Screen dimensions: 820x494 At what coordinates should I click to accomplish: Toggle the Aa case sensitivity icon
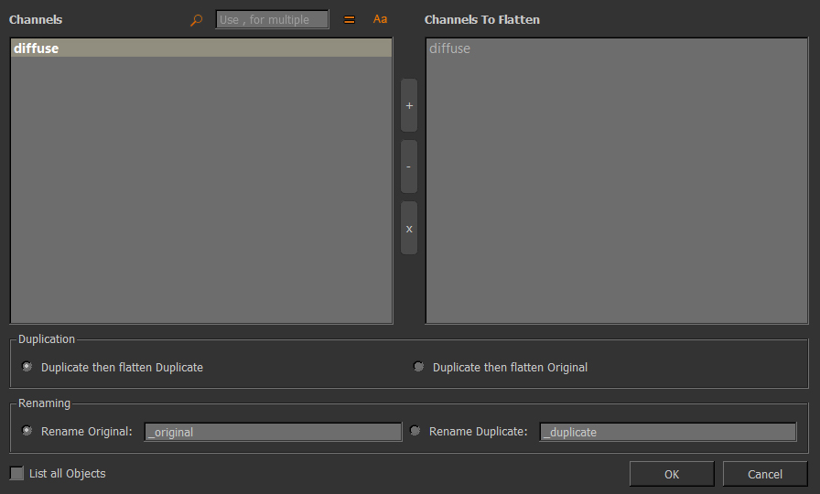point(380,19)
